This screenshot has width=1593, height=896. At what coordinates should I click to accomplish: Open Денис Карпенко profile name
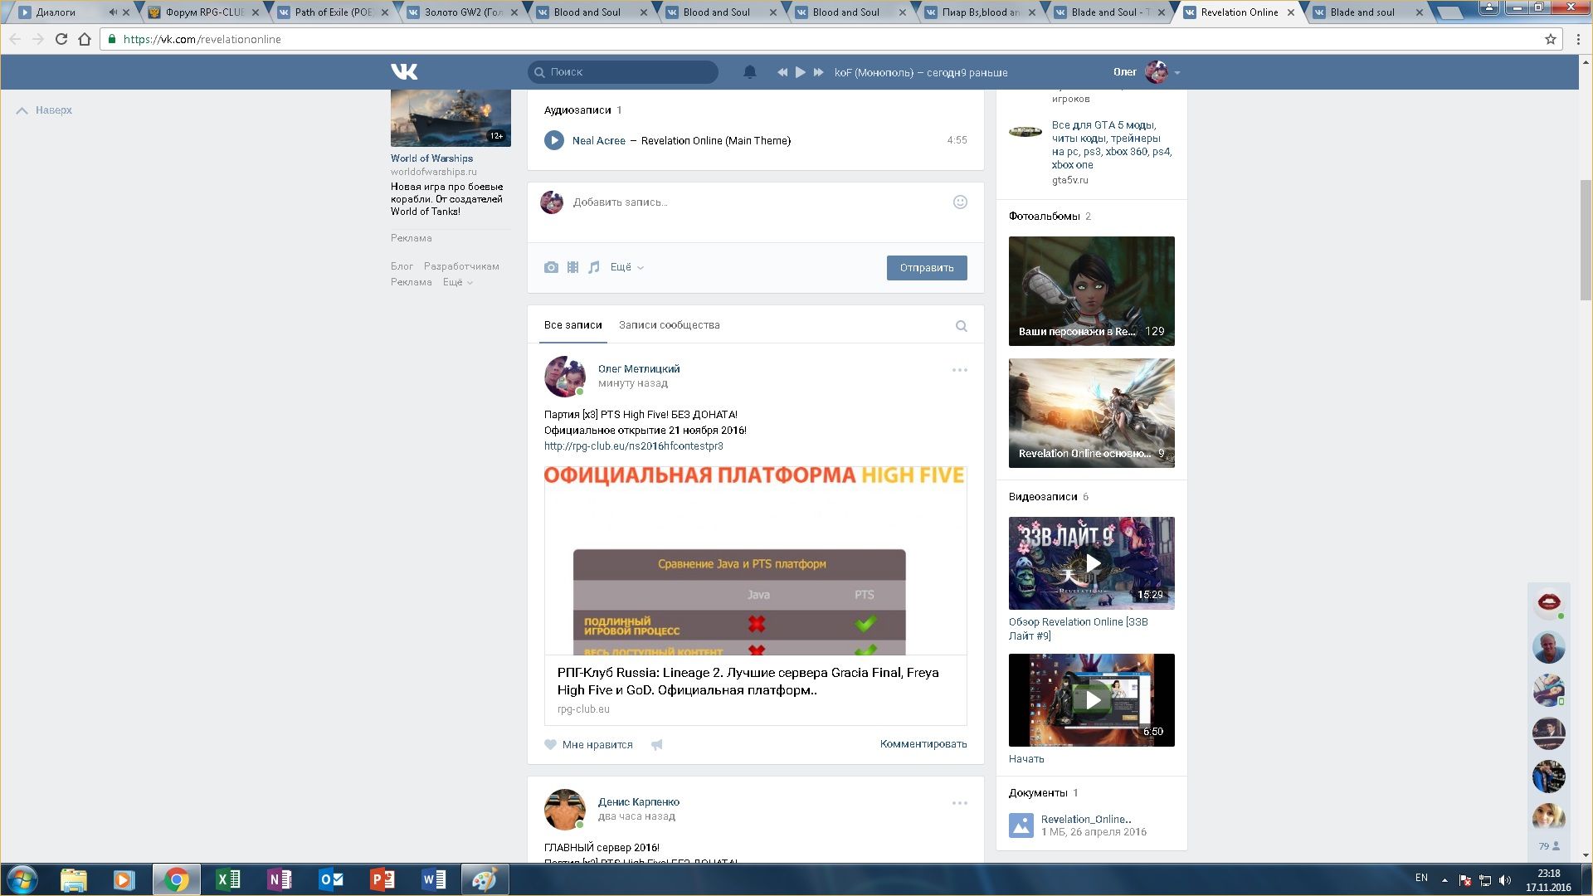point(638,801)
